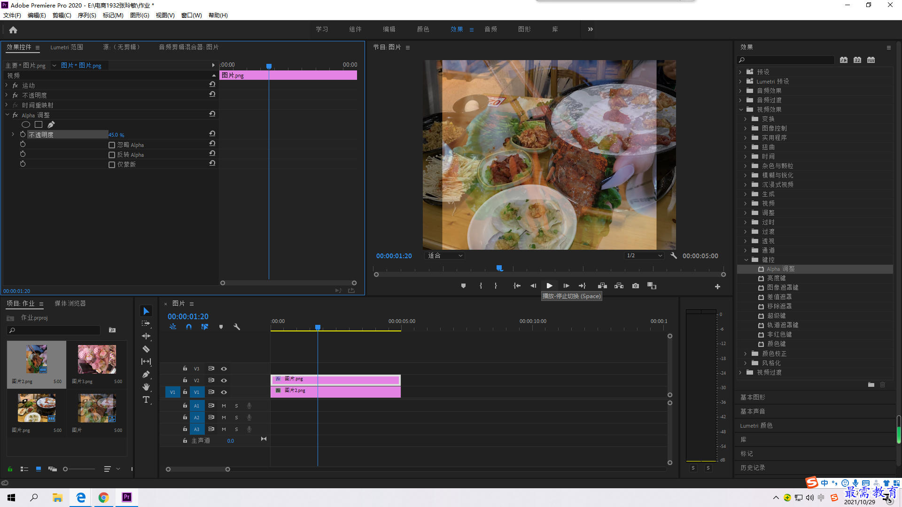
Task: Click Mark In button
Action: [x=481, y=286]
